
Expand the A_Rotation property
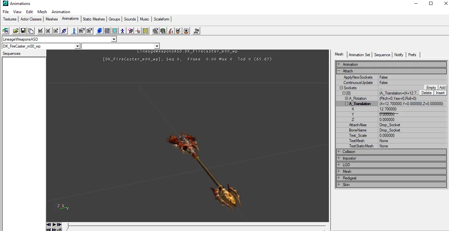[346, 98]
